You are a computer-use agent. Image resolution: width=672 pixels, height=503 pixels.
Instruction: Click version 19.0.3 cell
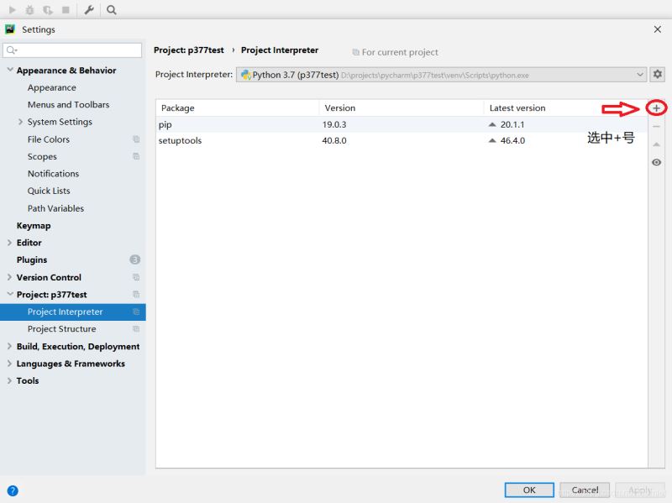point(334,124)
